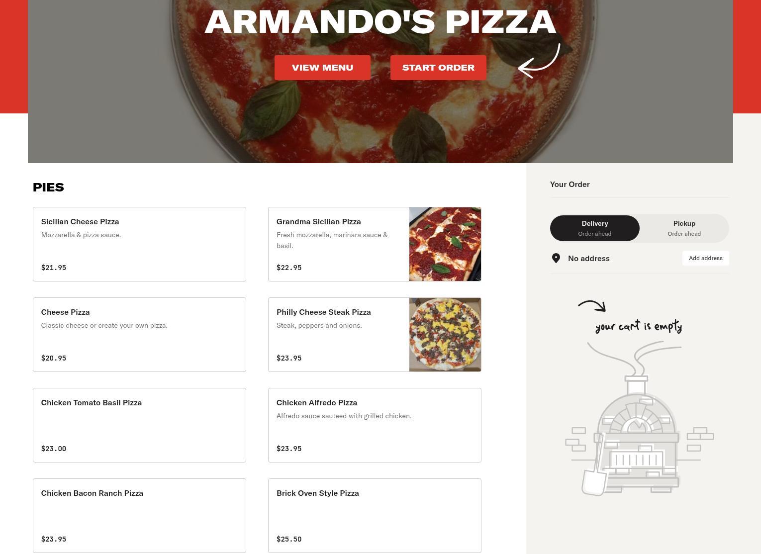Open the Chicken Bacon Ranch Pizza item

(139, 516)
